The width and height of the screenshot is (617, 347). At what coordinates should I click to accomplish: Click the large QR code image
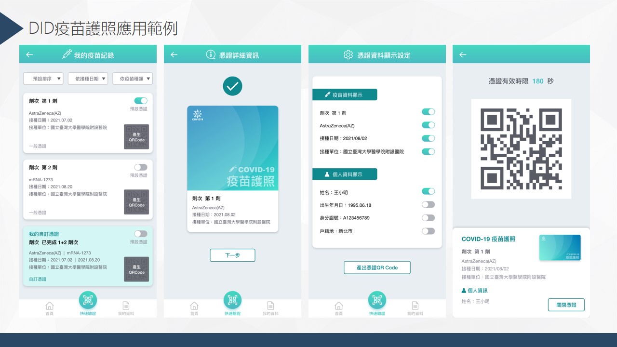click(521, 149)
